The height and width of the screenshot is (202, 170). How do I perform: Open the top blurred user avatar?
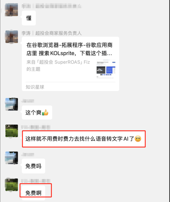coord(11,10)
